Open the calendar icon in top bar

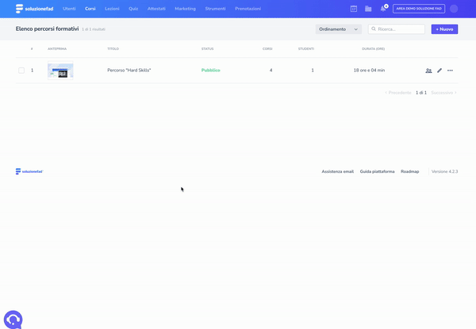354,9
